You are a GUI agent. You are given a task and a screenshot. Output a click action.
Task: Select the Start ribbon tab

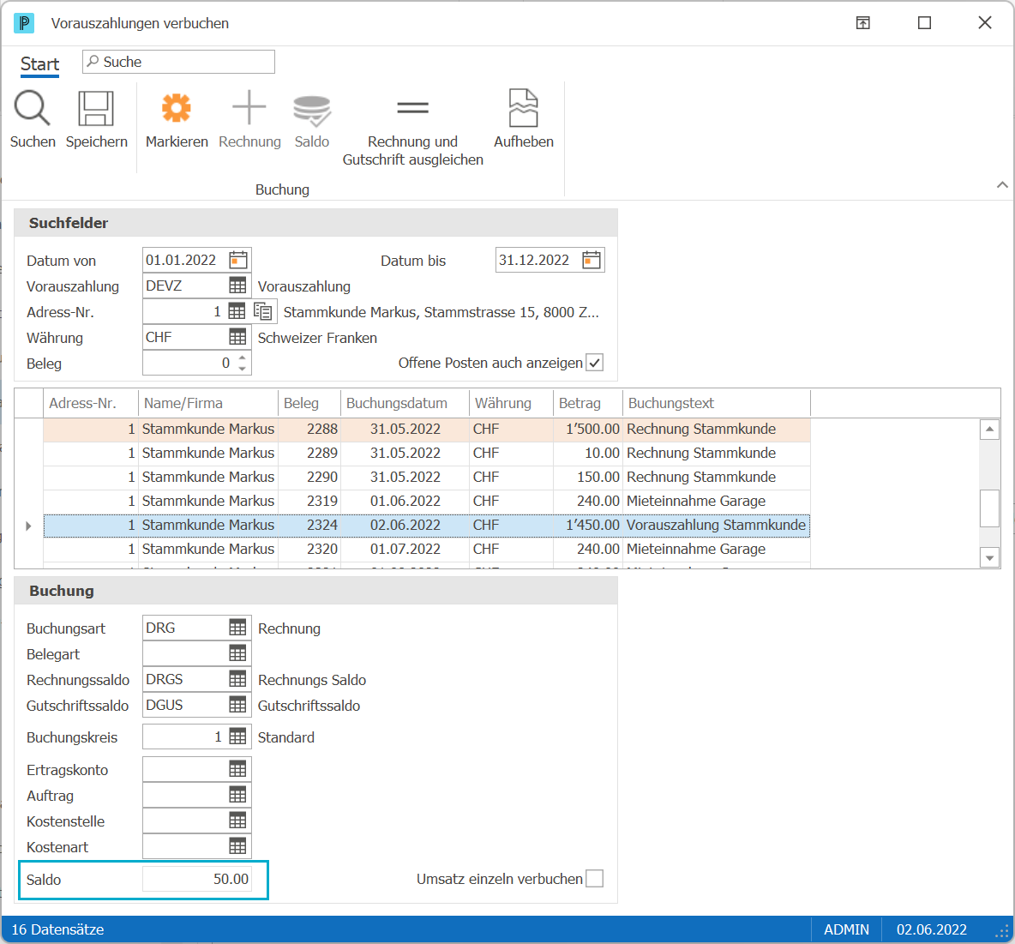pos(39,64)
